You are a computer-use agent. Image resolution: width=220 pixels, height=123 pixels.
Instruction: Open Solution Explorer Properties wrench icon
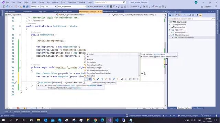pos(197,15)
